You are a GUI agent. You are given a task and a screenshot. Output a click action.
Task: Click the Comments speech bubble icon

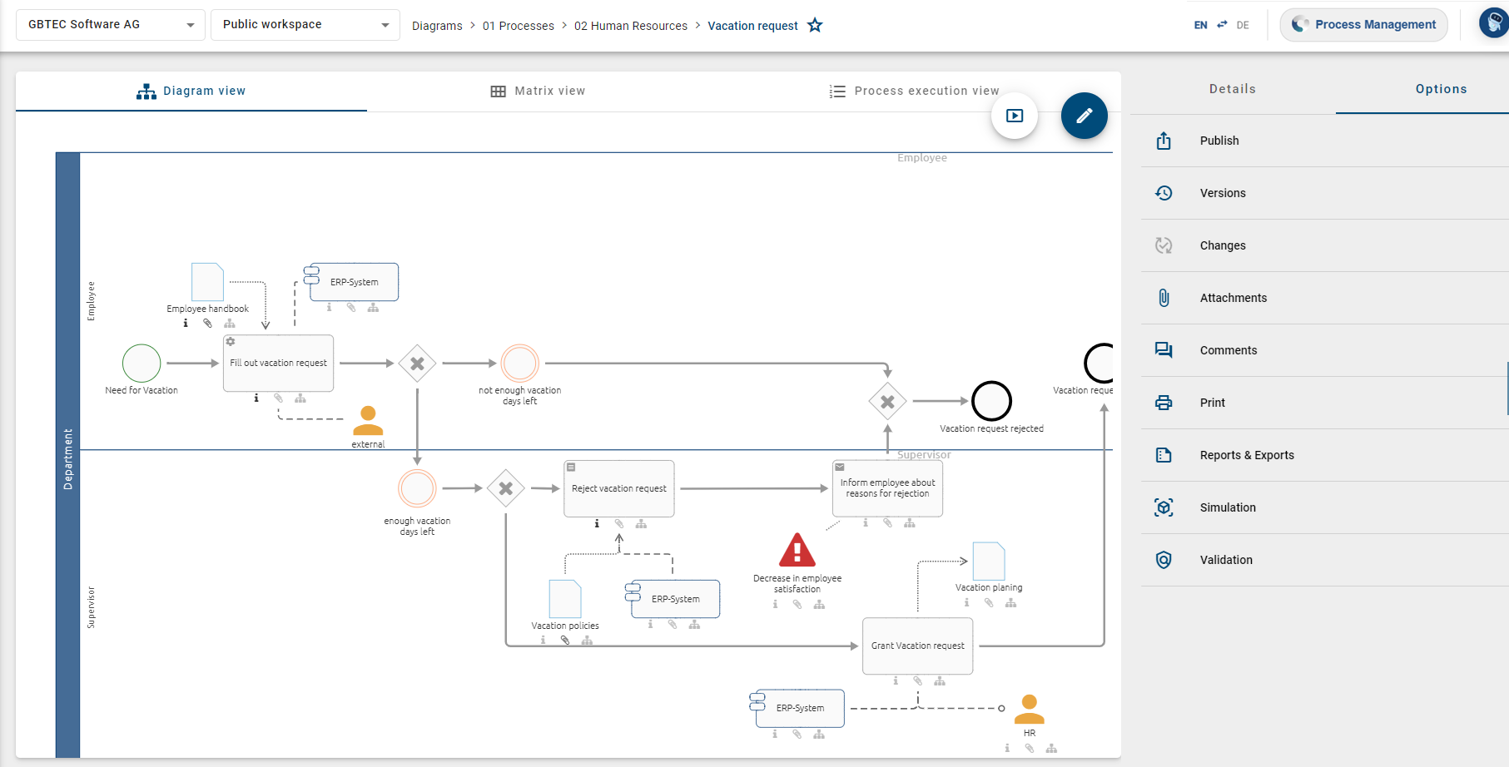pyautogui.click(x=1164, y=350)
